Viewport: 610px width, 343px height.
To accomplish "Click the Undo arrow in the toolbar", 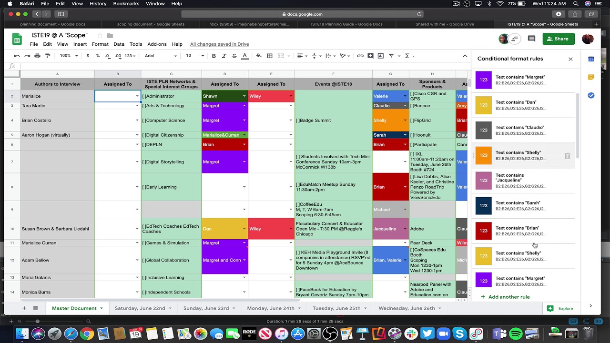I will point(17,56).
